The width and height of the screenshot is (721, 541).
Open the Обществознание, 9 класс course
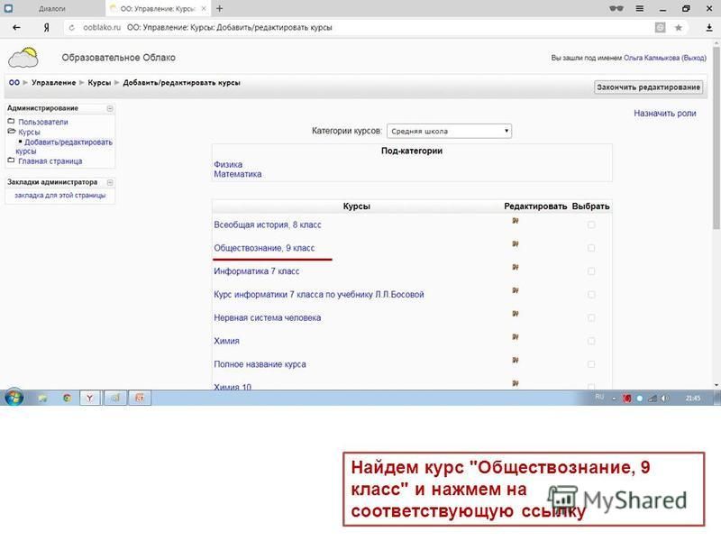tap(264, 248)
